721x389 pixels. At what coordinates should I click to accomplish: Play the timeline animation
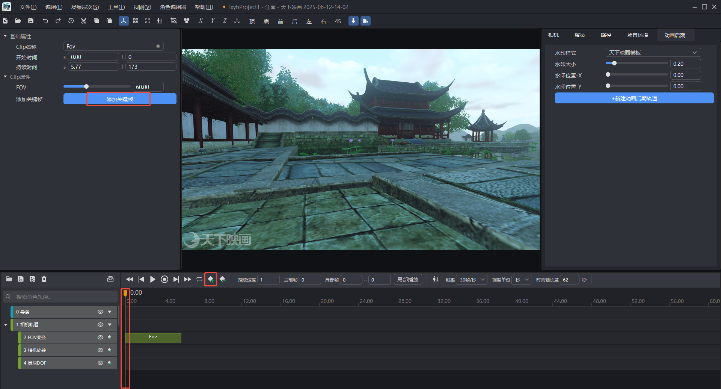[152, 279]
